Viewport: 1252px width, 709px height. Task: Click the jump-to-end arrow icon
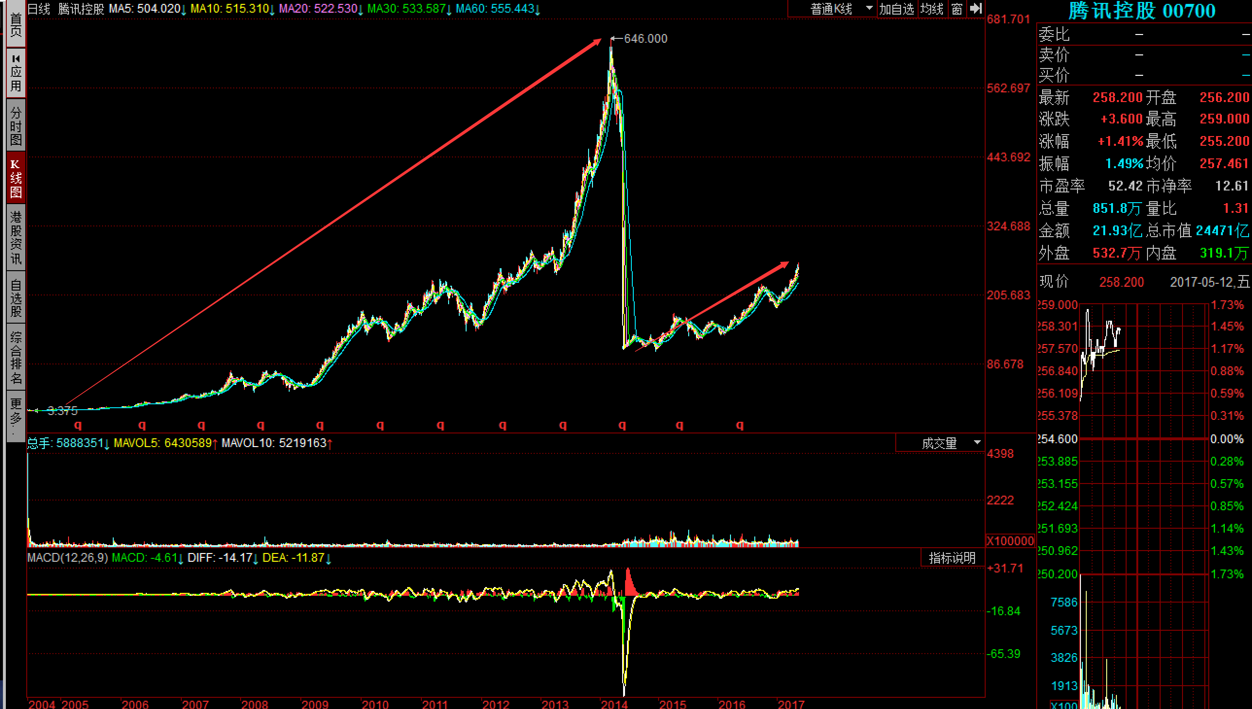[976, 9]
